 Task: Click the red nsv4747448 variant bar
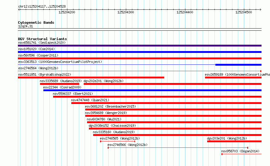(x=166, y=103)
